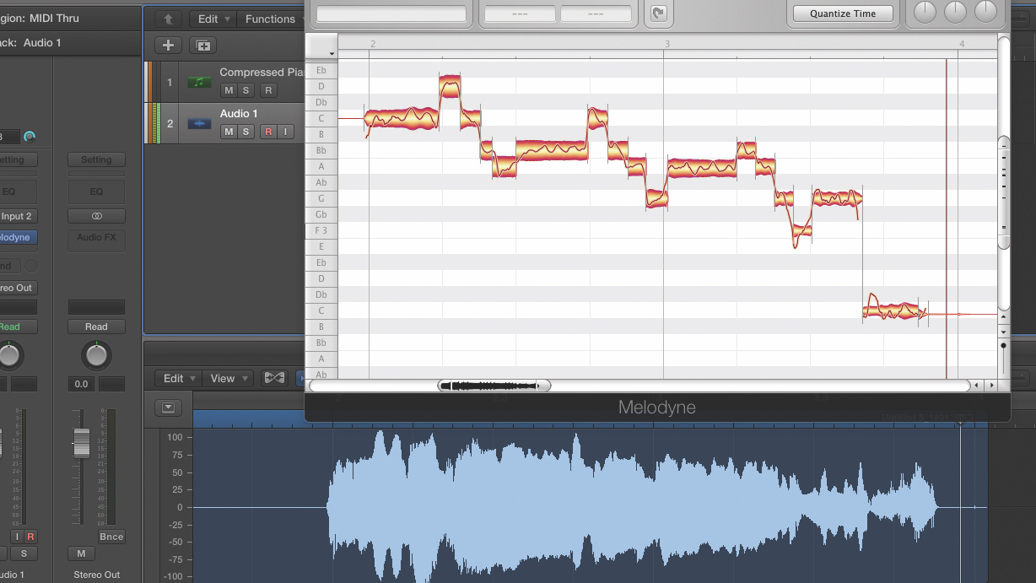Click Melodyne horizontal scroll right arrow
Screen dimensions: 1036x583
[x=990, y=386]
